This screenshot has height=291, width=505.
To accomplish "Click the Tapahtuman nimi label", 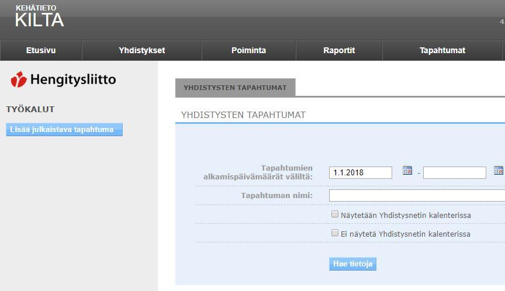I will point(276,195).
